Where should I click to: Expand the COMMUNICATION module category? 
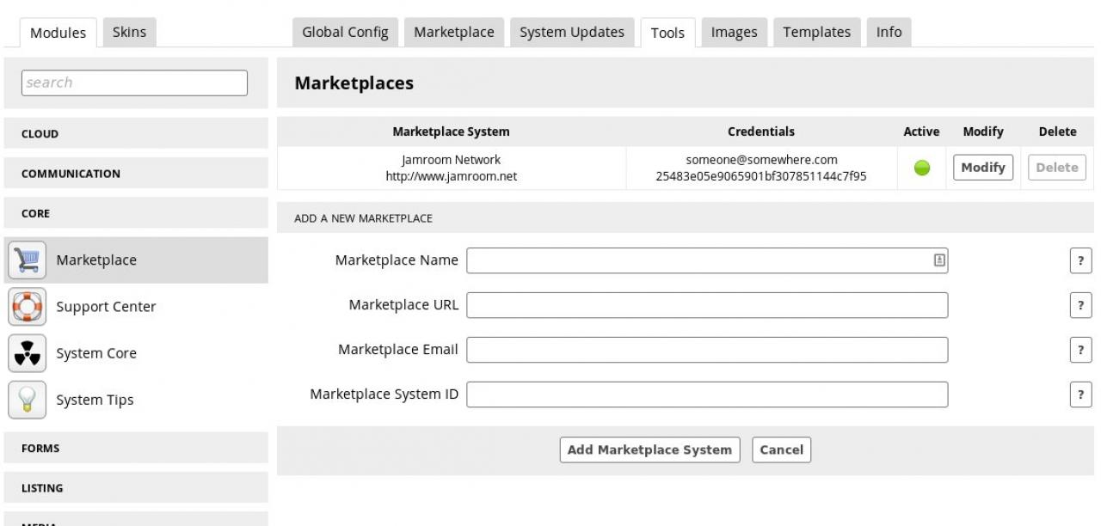(x=136, y=174)
